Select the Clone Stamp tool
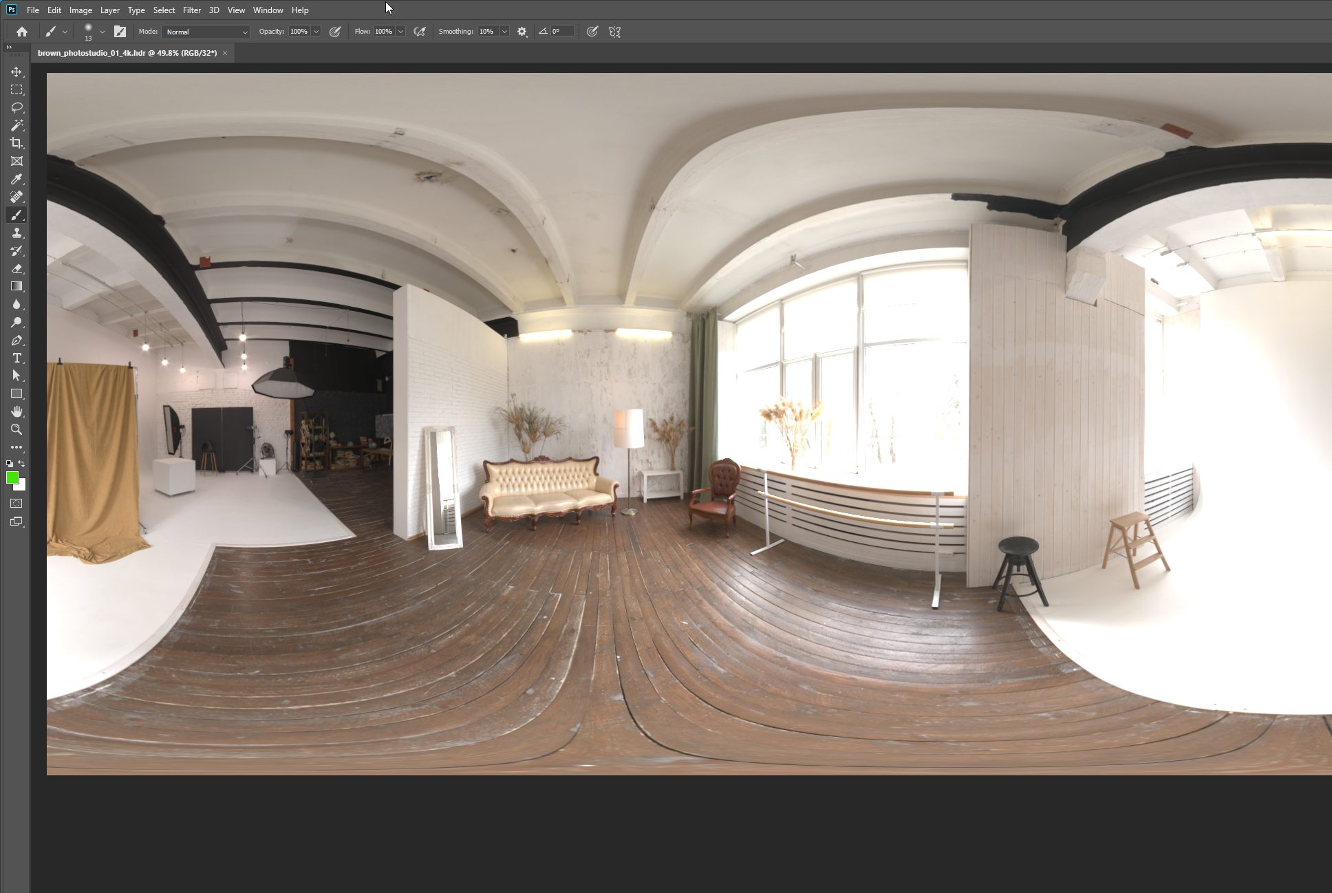1332x893 pixels. pyautogui.click(x=17, y=233)
